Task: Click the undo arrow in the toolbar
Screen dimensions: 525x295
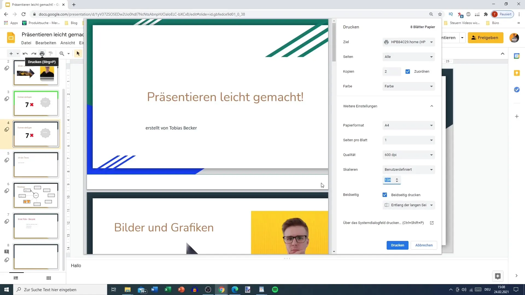Action: pos(25,54)
